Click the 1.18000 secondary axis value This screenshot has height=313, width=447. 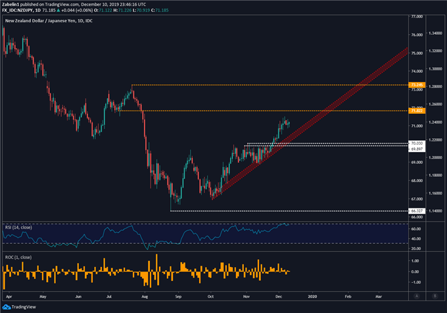435,176
